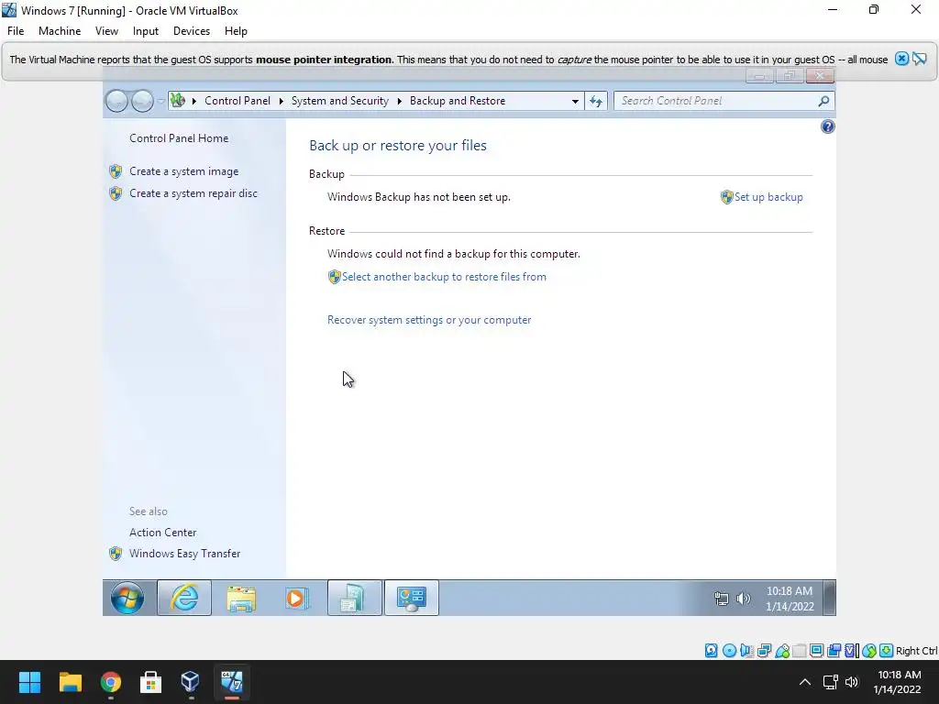This screenshot has height=704, width=939.
Task: Open the VirtualBox View menu
Action: coord(106,31)
